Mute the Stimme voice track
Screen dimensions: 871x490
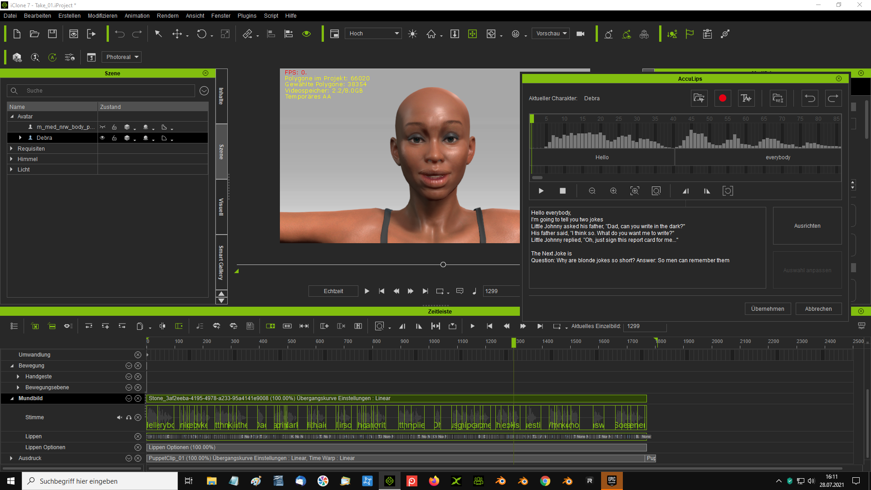point(119,417)
